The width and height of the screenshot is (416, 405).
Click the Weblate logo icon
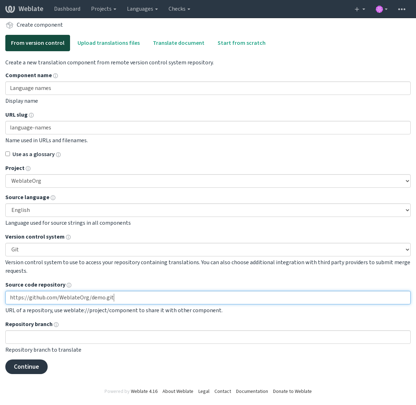pos(10,9)
